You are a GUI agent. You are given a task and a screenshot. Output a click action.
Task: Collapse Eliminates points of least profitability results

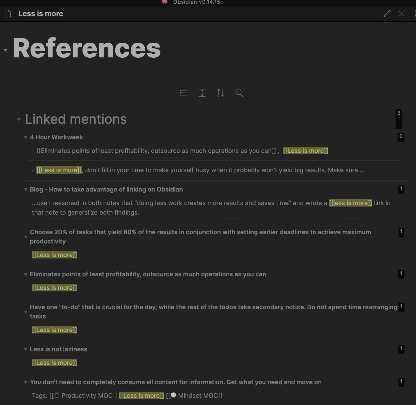tap(26, 274)
